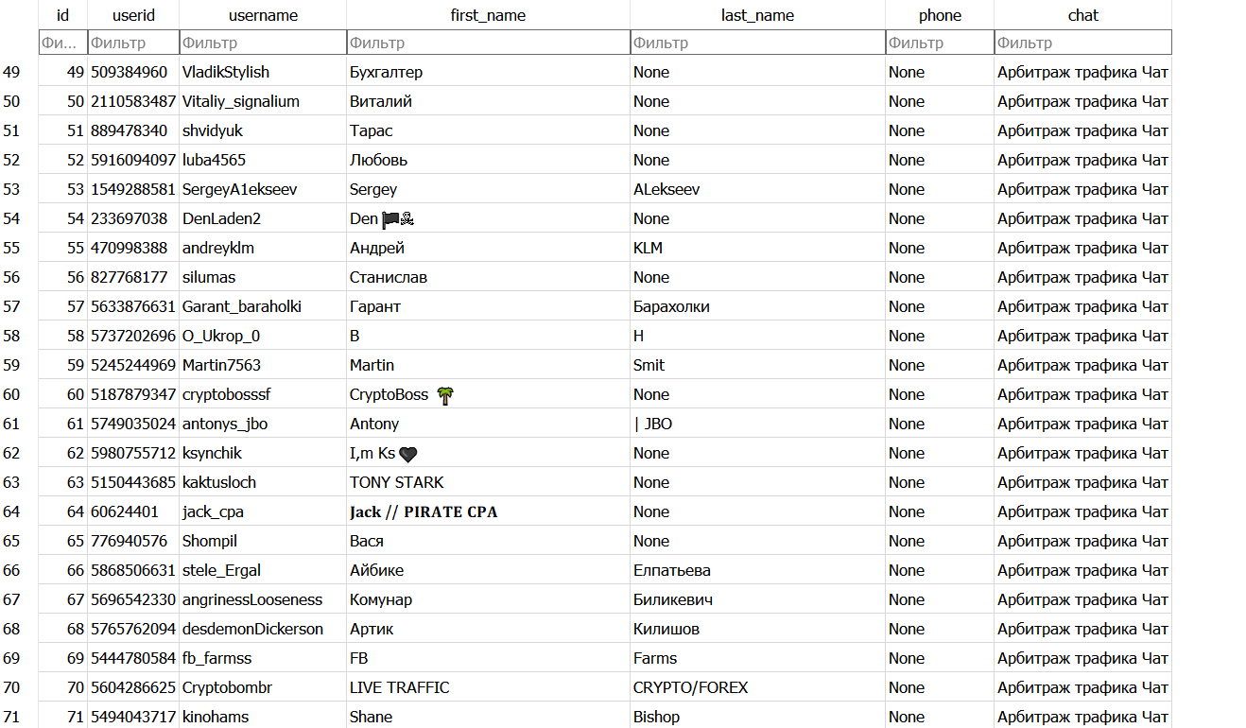This screenshot has height=728, width=1246.
Task: Click the chat column header
Action: (1083, 15)
